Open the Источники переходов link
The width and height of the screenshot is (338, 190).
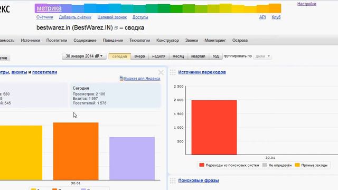(x=202, y=72)
